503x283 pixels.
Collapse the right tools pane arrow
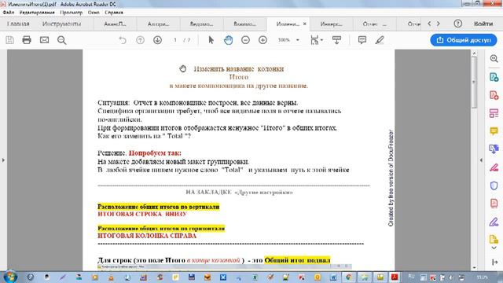[481, 160]
